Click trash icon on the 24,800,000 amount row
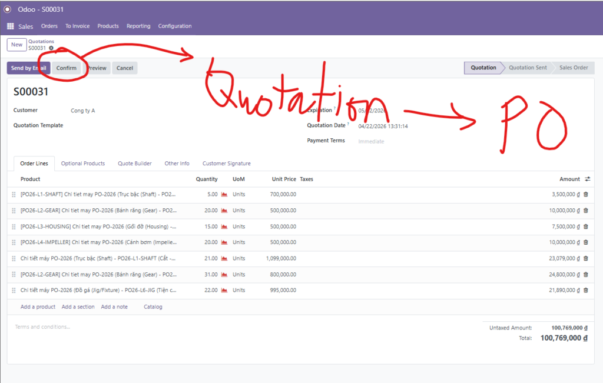Viewport: 603px width, 383px height. [585, 274]
